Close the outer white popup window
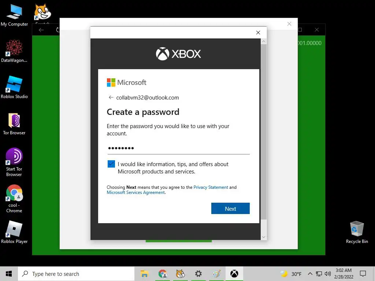The height and width of the screenshot is (281, 375). [x=289, y=24]
